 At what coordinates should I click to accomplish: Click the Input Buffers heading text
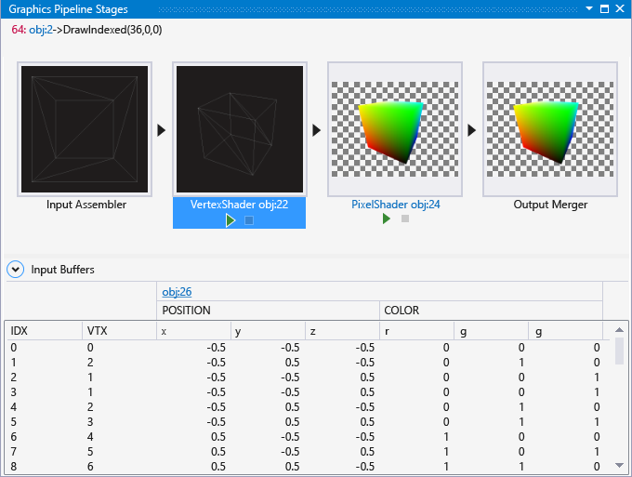(62, 270)
